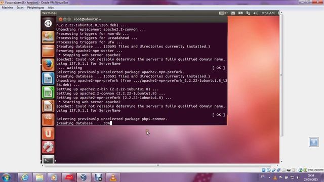Click the VirtualBox display status icon
Image resolution: width=324 pixels, height=182 pixels.
[289, 170]
